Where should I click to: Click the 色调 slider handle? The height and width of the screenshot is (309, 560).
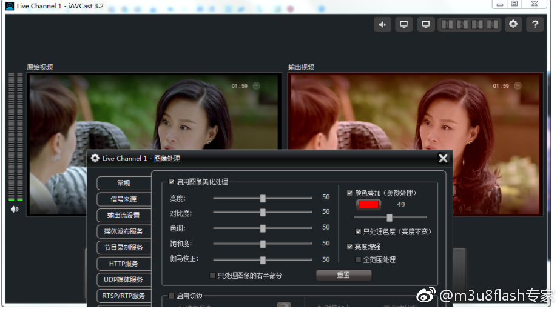click(263, 228)
